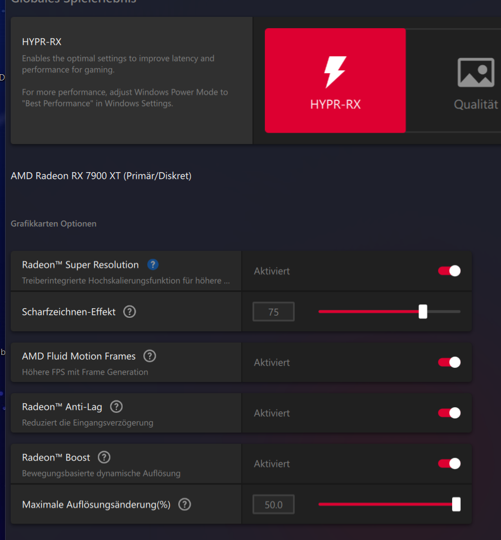Toggle AMD Fluid Motion Frames off

449,362
